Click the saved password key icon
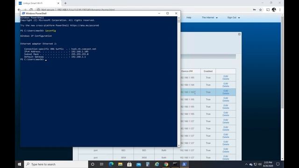Screen dimensions: 299x168 pos(254,10)
